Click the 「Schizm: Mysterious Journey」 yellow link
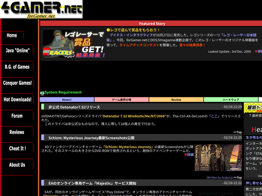This screenshot has height=196, width=262. [128, 147]
